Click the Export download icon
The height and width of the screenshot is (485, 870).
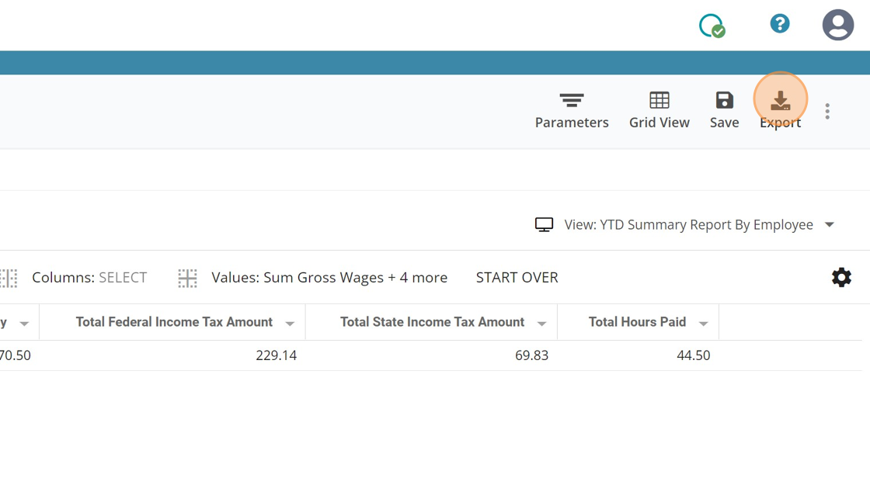click(780, 101)
